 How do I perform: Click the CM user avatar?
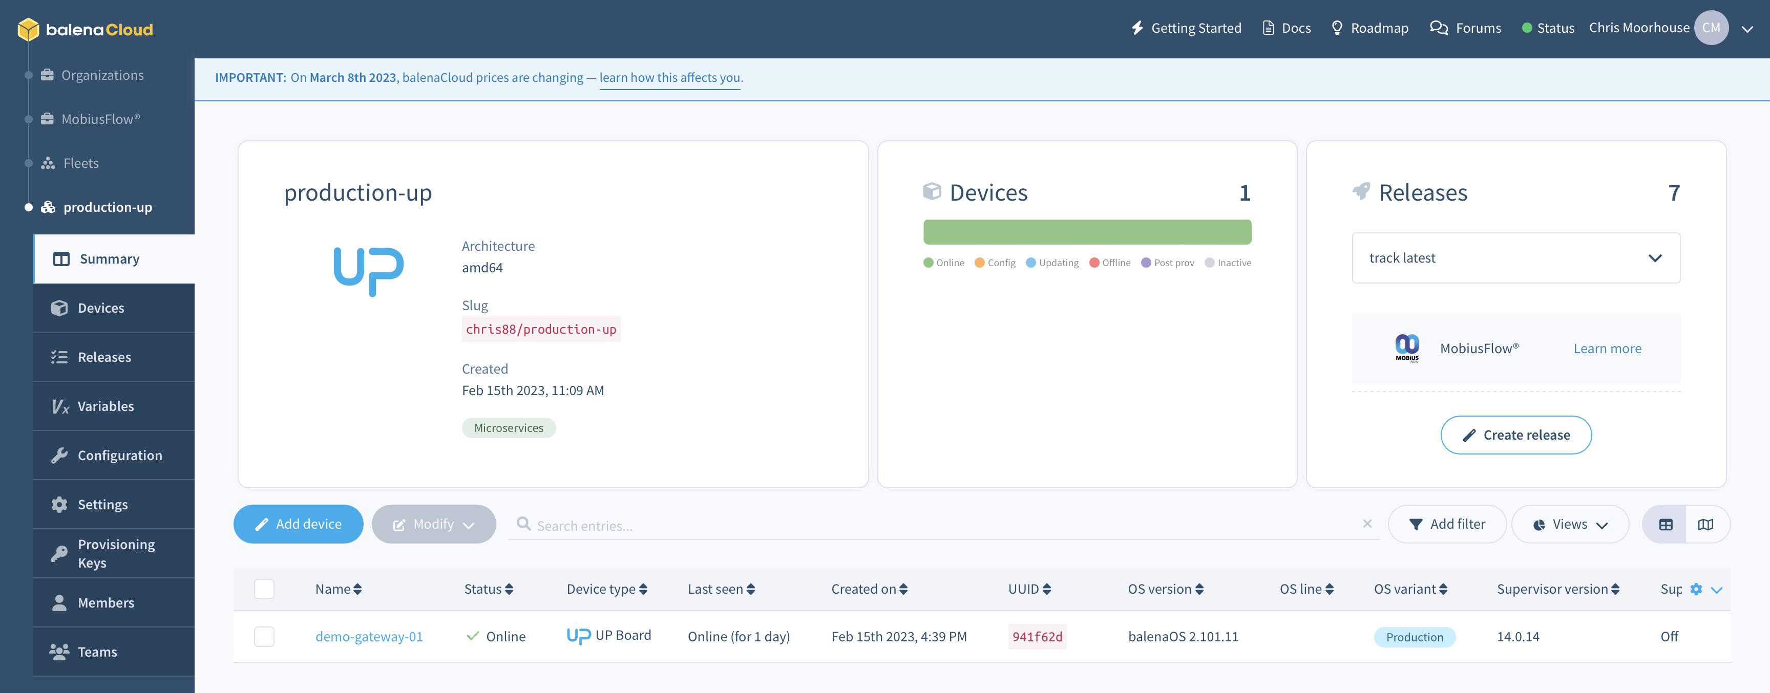[1711, 28]
